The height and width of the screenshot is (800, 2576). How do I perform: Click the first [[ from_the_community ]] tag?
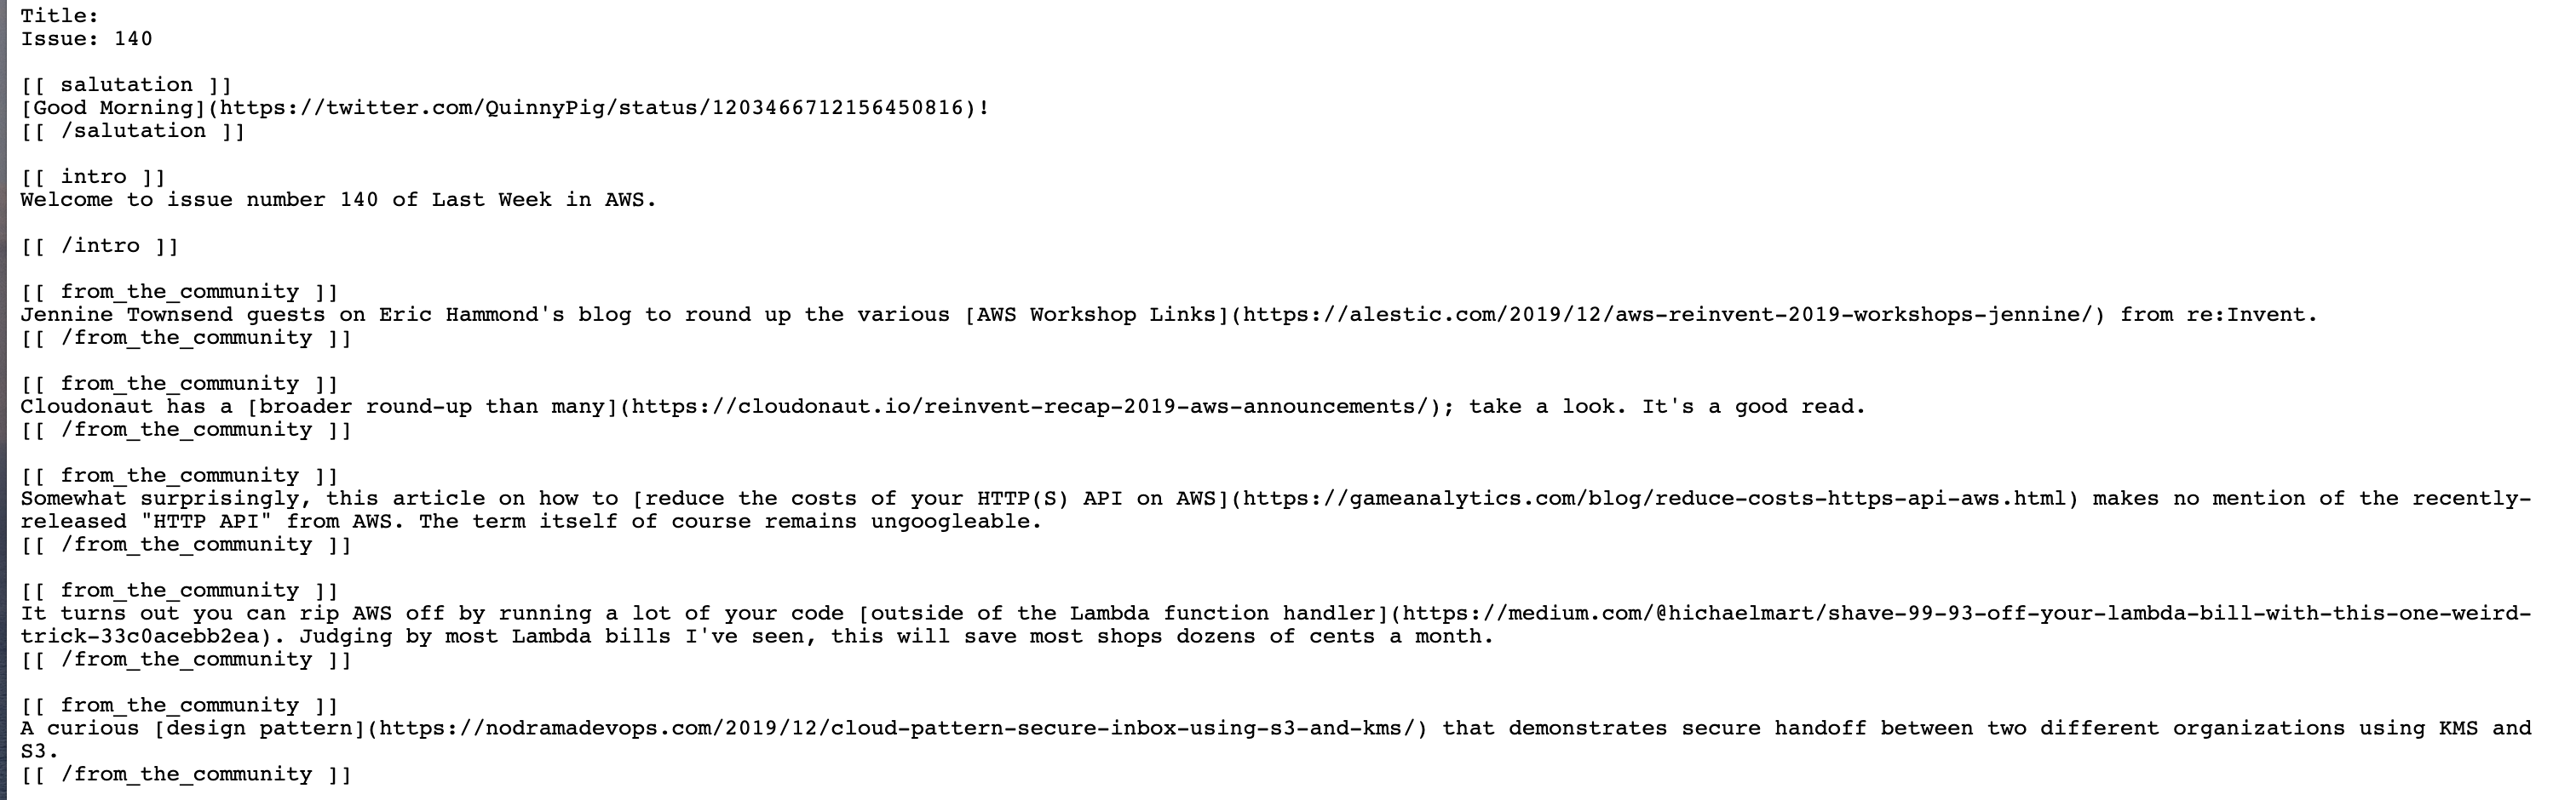(180, 292)
